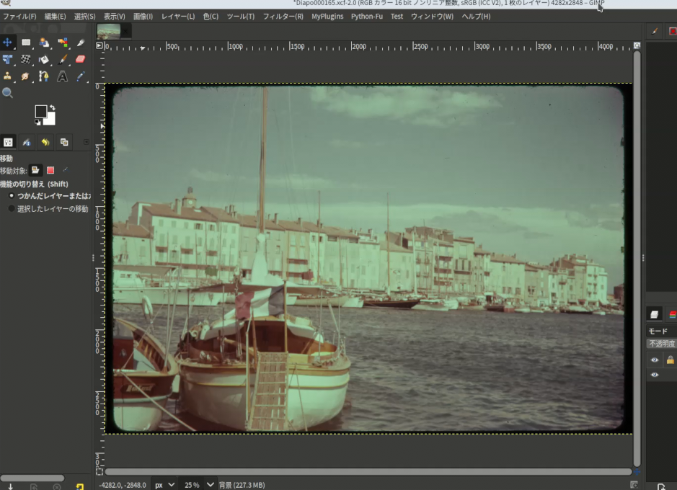The height and width of the screenshot is (490, 677).
Task: Open the Layers tab in right dock
Action: point(654,314)
